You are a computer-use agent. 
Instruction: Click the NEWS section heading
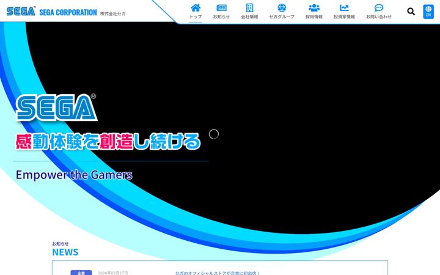tap(65, 252)
